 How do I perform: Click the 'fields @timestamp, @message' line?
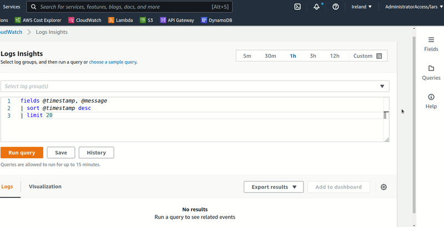[64, 101]
